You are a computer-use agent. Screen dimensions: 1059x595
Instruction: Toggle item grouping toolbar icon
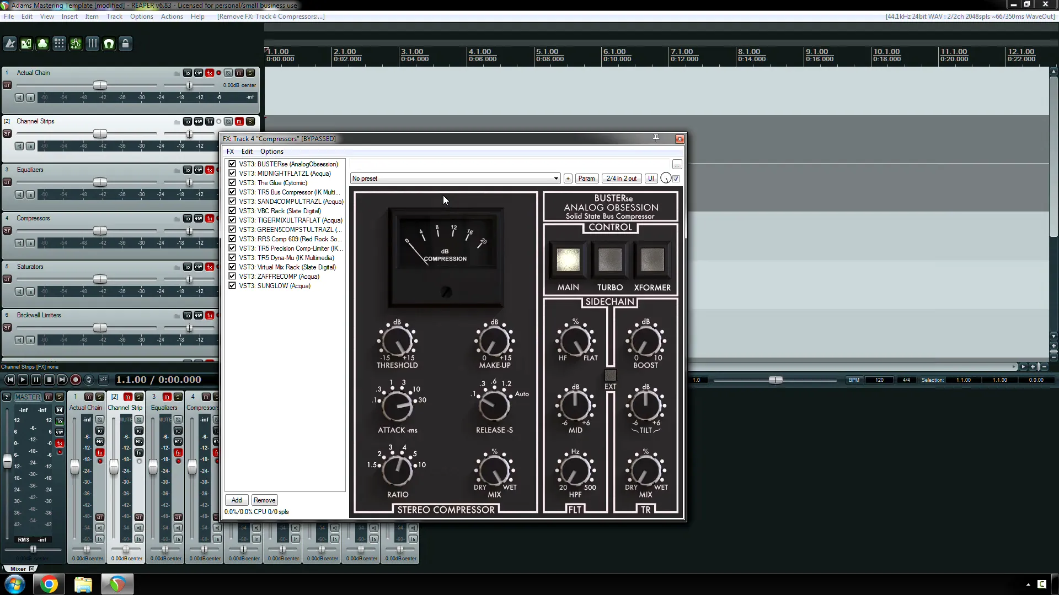(x=43, y=44)
